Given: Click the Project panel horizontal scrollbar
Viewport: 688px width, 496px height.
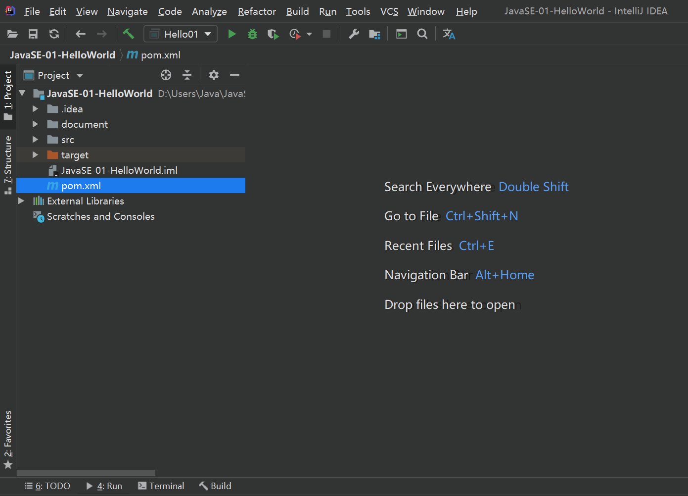Looking at the screenshot, I should coord(86,473).
